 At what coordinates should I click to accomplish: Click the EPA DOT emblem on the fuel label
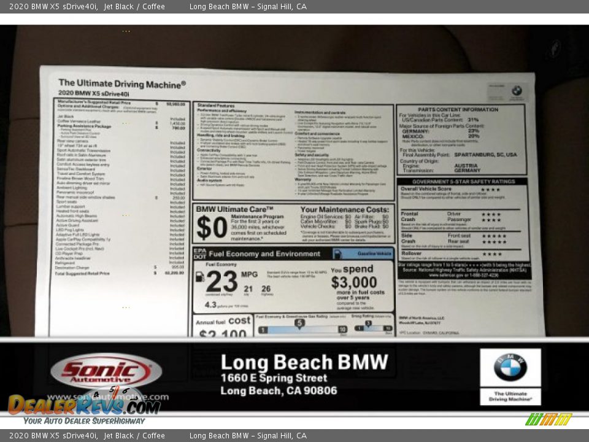point(199,253)
